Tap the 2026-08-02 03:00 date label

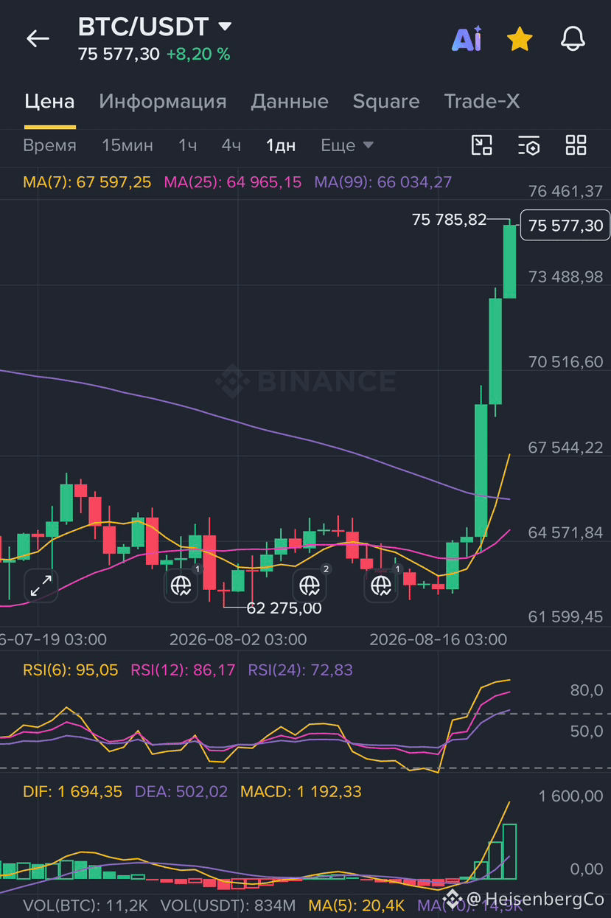tap(238, 639)
